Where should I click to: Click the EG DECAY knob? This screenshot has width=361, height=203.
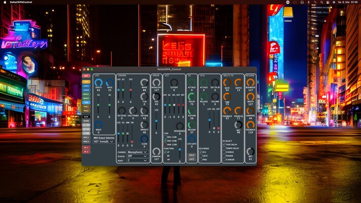(191, 96)
